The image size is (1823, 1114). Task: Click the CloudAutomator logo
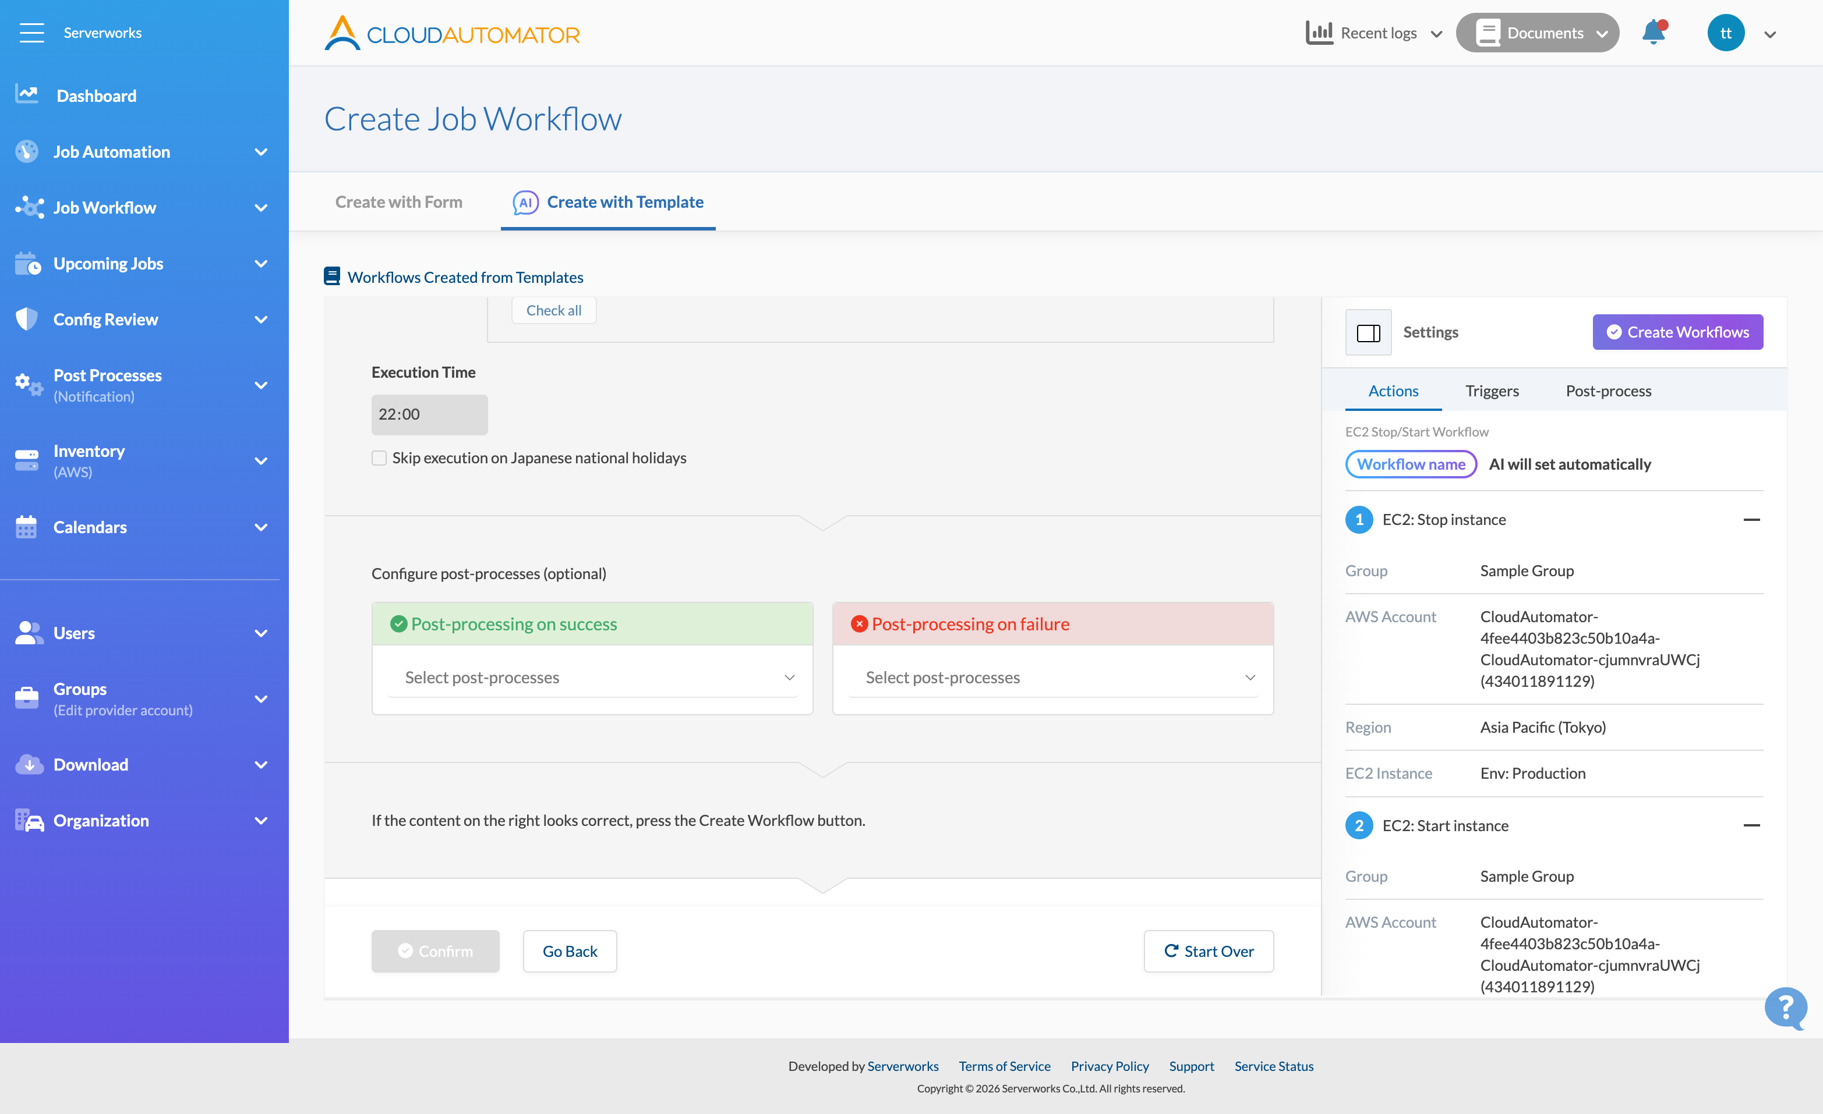pyautogui.click(x=452, y=33)
